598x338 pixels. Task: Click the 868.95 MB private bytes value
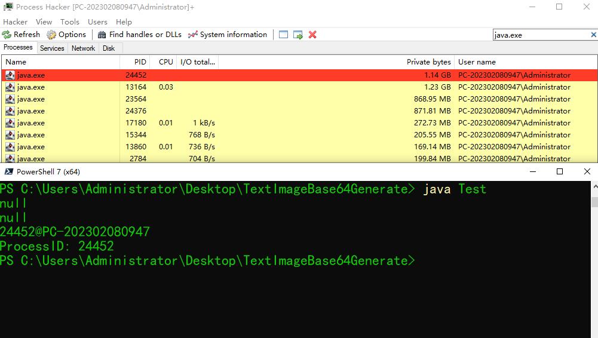tap(433, 99)
